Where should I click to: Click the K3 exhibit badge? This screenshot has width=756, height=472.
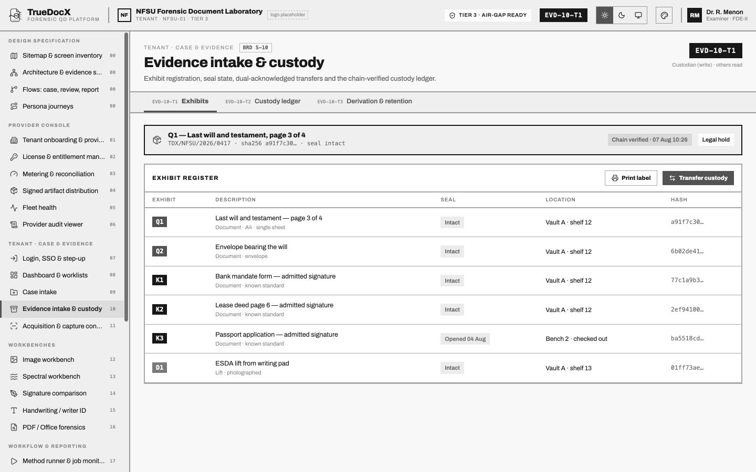tap(159, 338)
